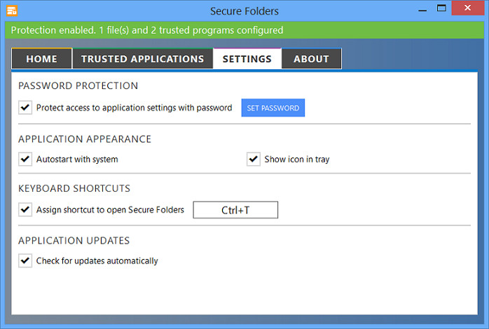489x329 pixels.
Task: Click the Secure Folders app icon in title bar
Action: 12,10
